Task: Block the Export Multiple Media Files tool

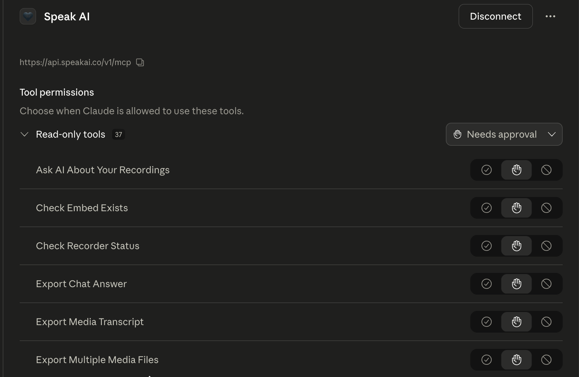Action: [546, 360]
